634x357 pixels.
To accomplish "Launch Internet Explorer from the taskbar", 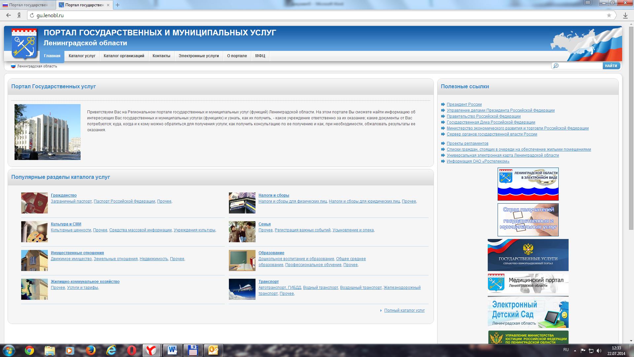I will tap(111, 350).
